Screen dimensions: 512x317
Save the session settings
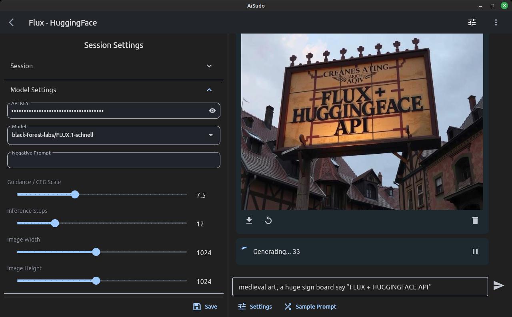(205, 307)
